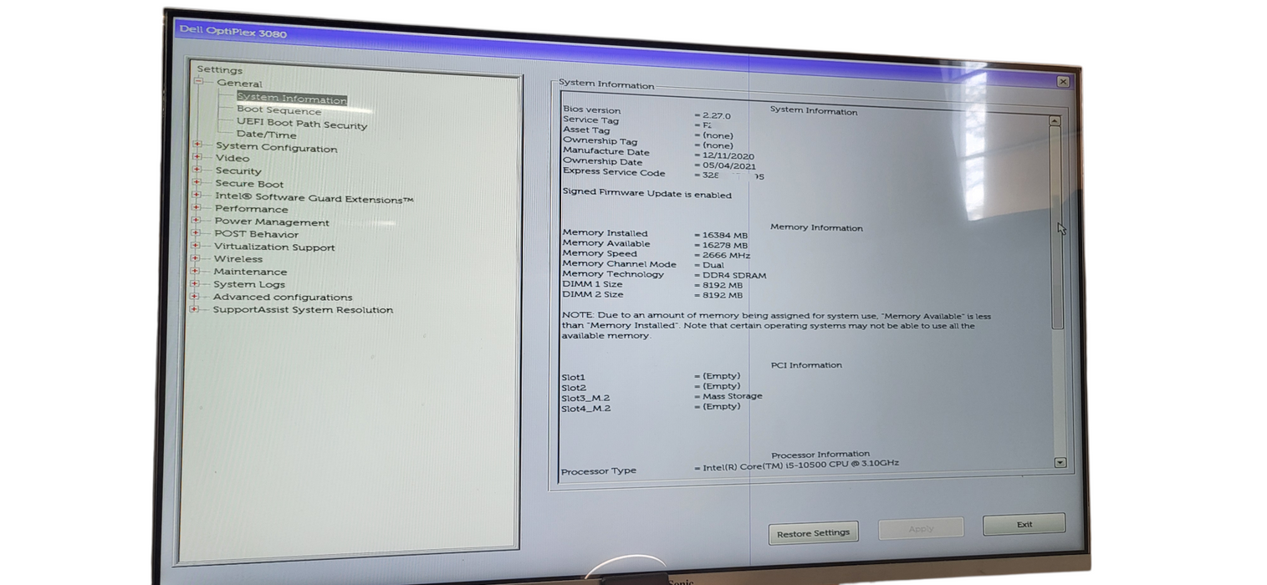
Task: Click Restore Settings button
Action: pyautogui.click(x=813, y=533)
